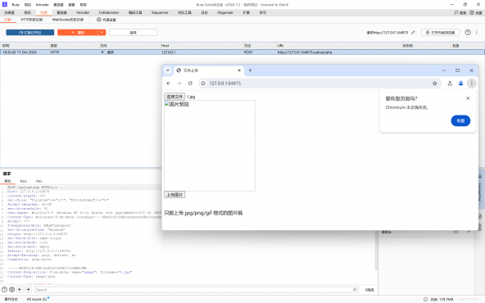This screenshot has width=485, height=303.
Task: Switch request view to Hex tab
Action: 39,181
